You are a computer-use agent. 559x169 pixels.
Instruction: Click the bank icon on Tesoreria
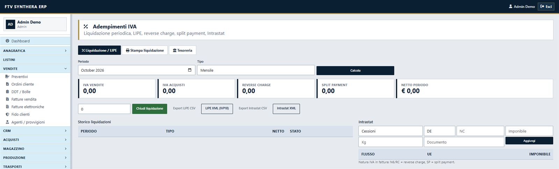coord(175,50)
